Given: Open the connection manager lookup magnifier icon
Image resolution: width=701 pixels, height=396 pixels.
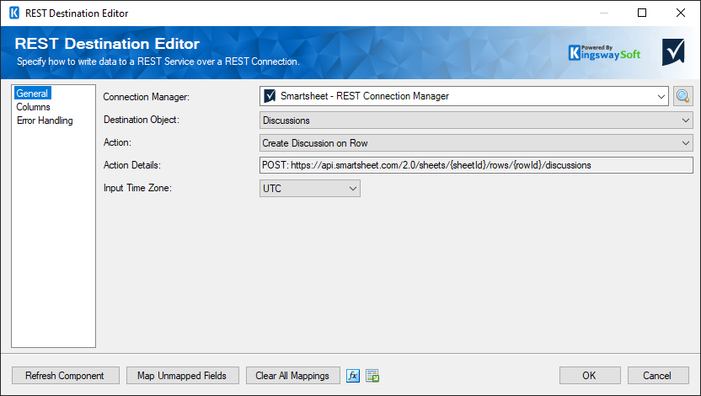Looking at the screenshot, I should point(682,96).
